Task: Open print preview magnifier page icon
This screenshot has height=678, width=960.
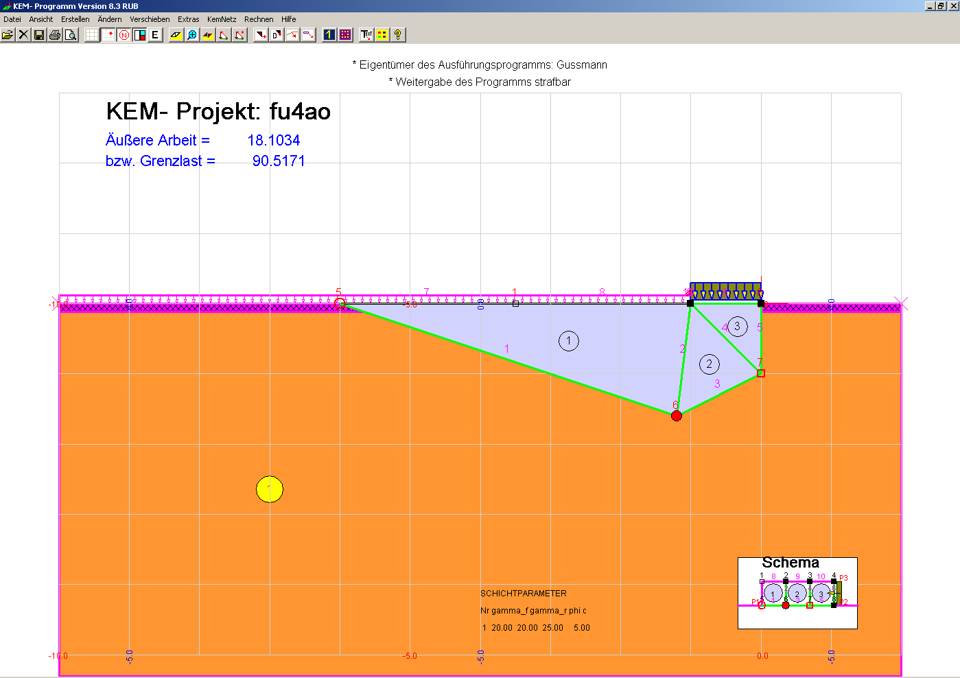Action: pos(71,34)
